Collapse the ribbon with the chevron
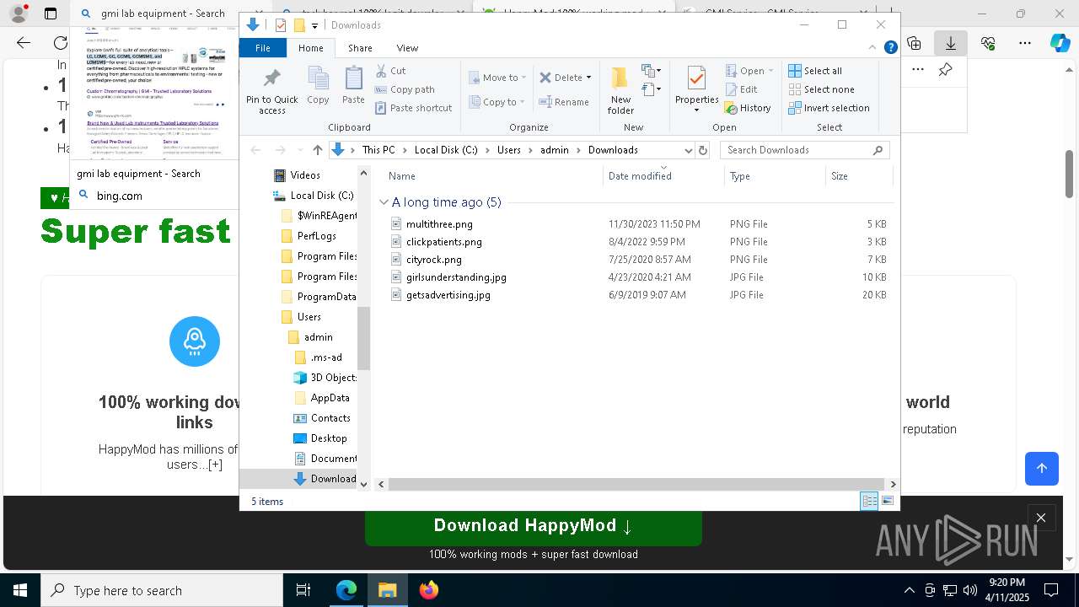The height and width of the screenshot is (607, 1079). (872, 48)
